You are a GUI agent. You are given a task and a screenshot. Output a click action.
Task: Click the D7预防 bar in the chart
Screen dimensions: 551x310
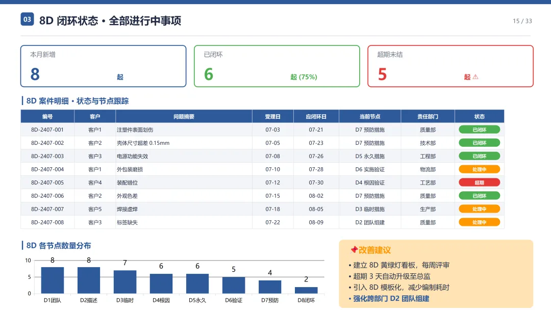point(270,287)
